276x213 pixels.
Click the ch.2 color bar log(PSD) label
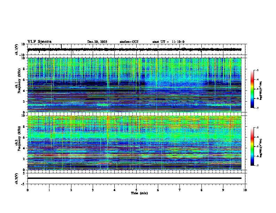click(x=261, y=148)
